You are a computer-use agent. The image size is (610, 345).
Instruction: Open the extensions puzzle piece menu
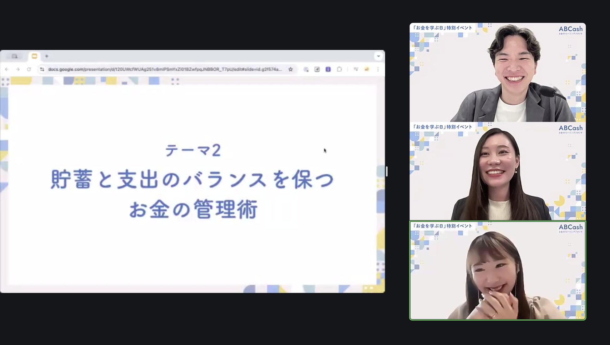[x=339, y=69]
